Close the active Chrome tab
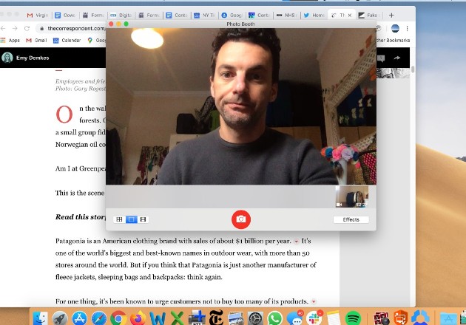This screenshot has height=325, width=466. pos(350,15)
